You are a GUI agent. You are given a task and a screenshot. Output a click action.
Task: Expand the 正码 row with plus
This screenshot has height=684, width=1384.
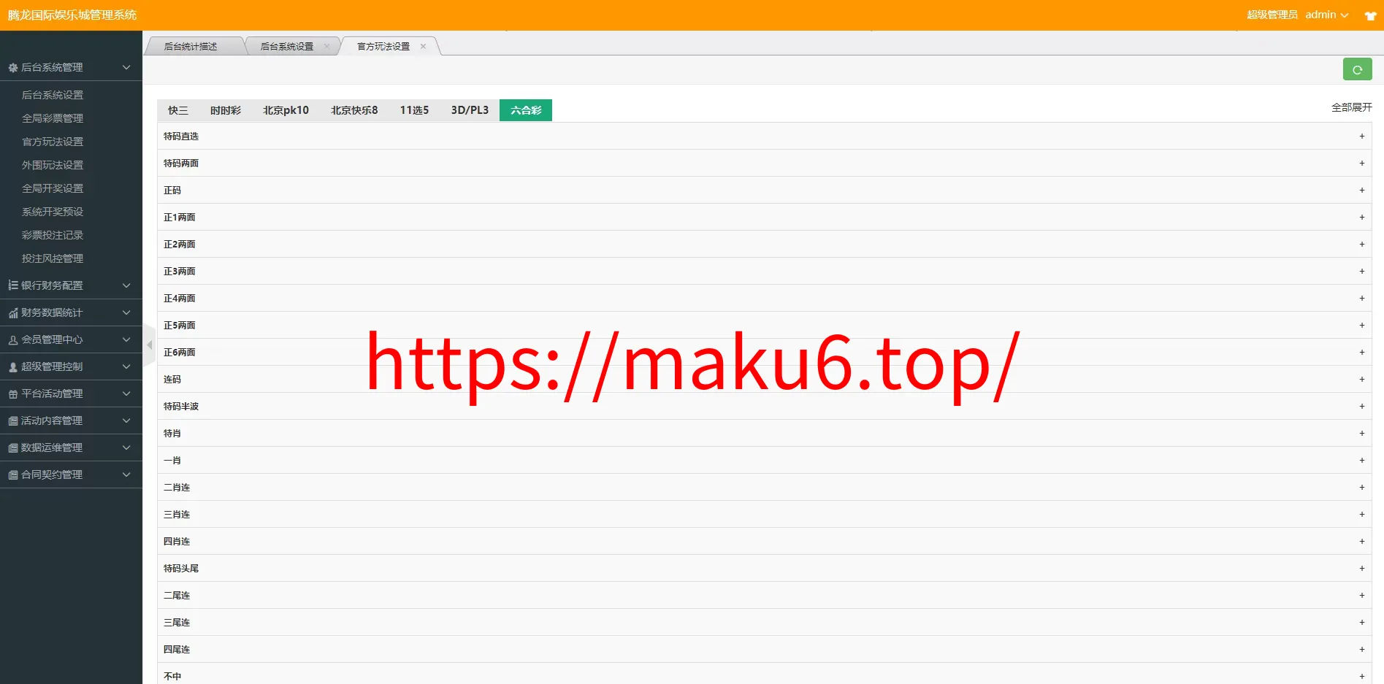tap(1362, 190)
